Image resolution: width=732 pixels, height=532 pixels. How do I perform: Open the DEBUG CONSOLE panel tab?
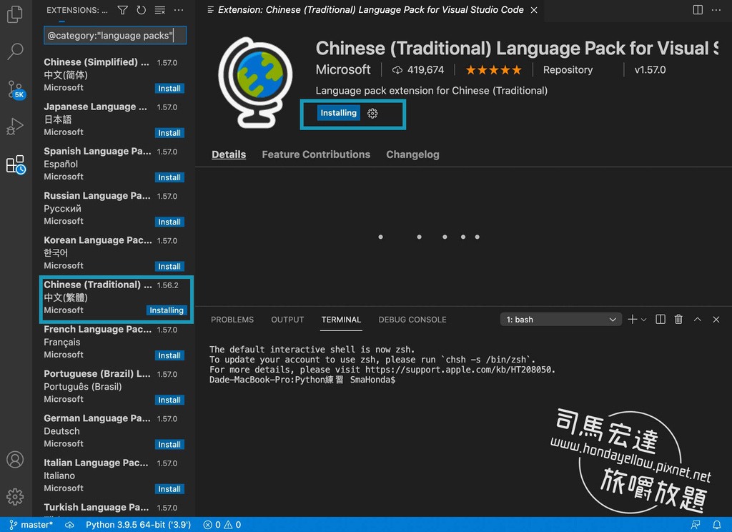click(x=412, y=320)
